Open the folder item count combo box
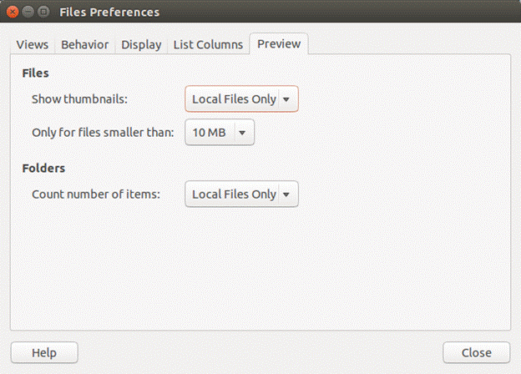521x374 pixels. [x=241, y=194]
